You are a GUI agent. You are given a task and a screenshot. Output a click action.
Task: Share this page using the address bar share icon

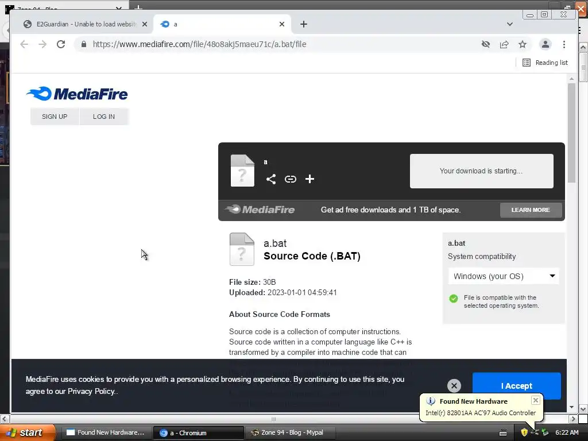504,44
